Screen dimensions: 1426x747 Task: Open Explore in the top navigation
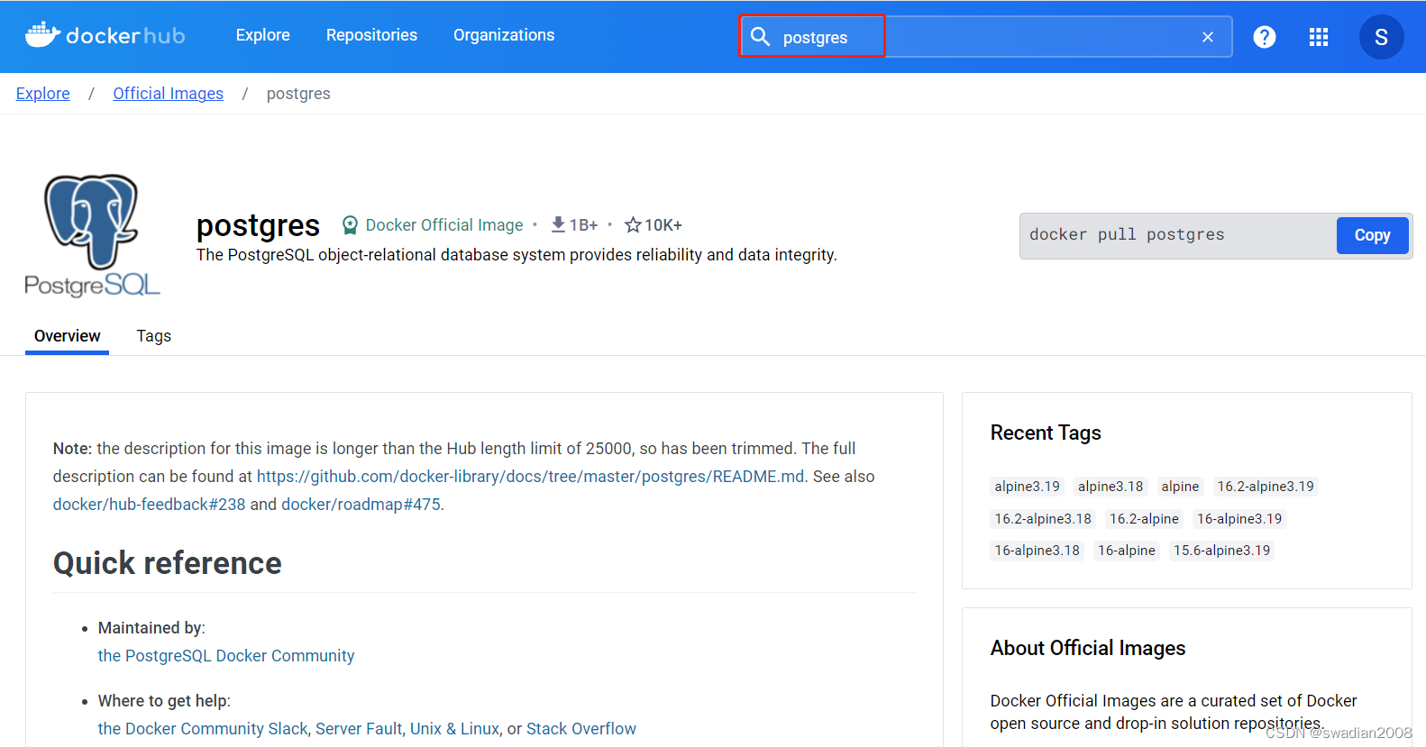point(262,35)
